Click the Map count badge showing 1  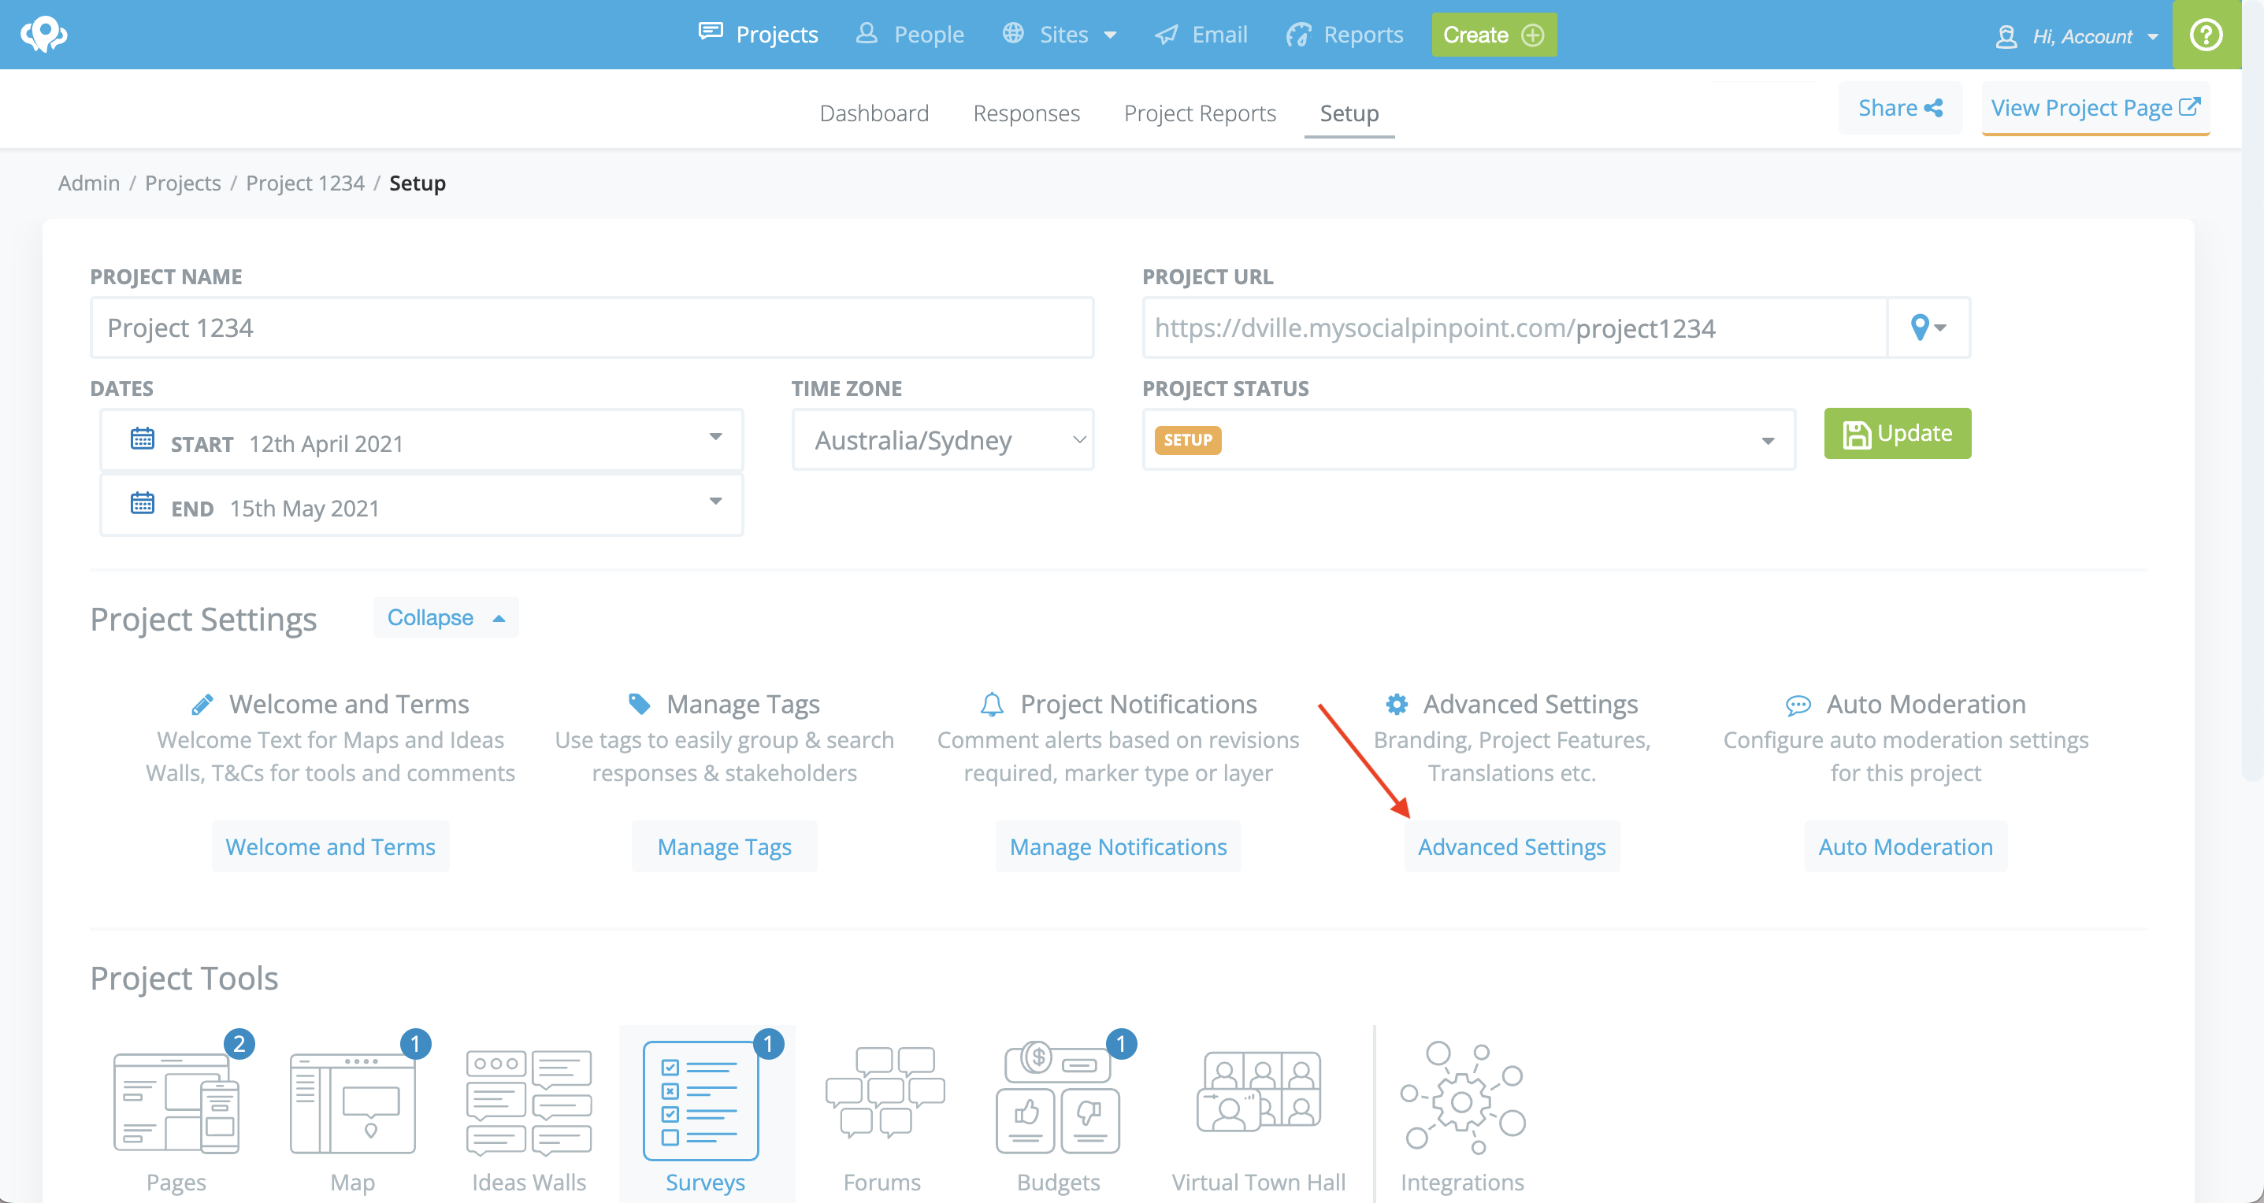point(416,1044)
